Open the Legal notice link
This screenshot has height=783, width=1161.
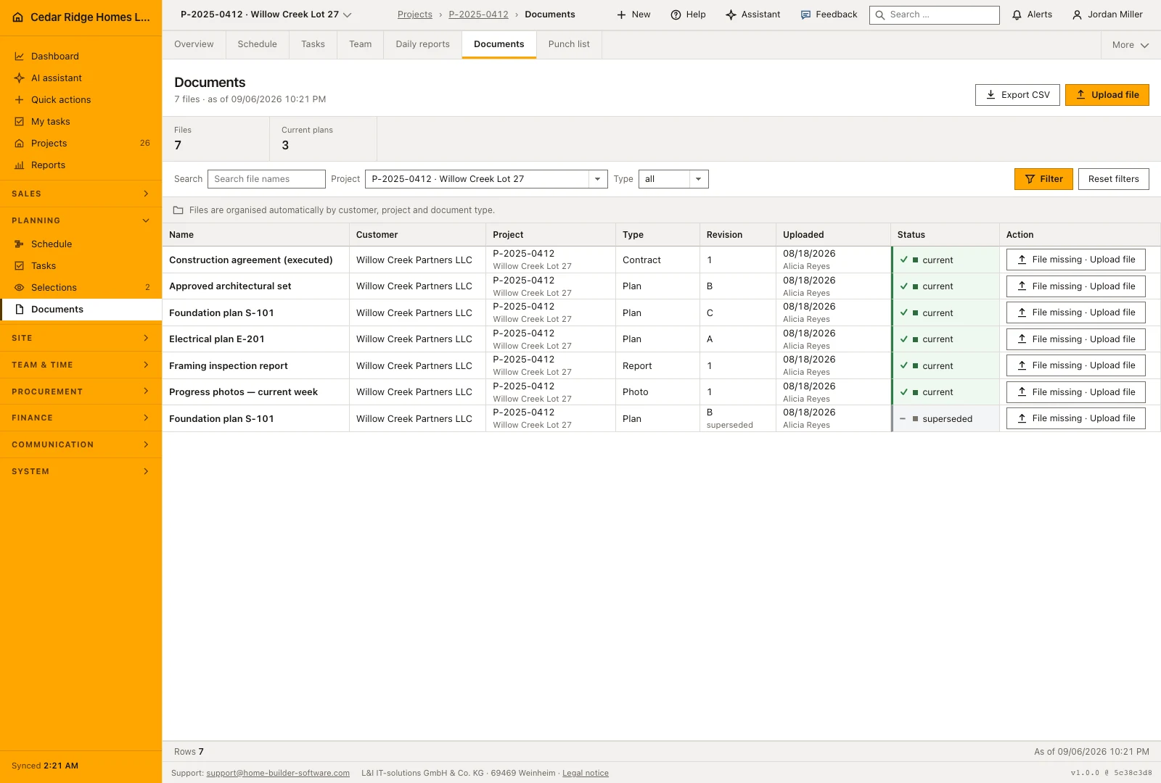(586, 773)
